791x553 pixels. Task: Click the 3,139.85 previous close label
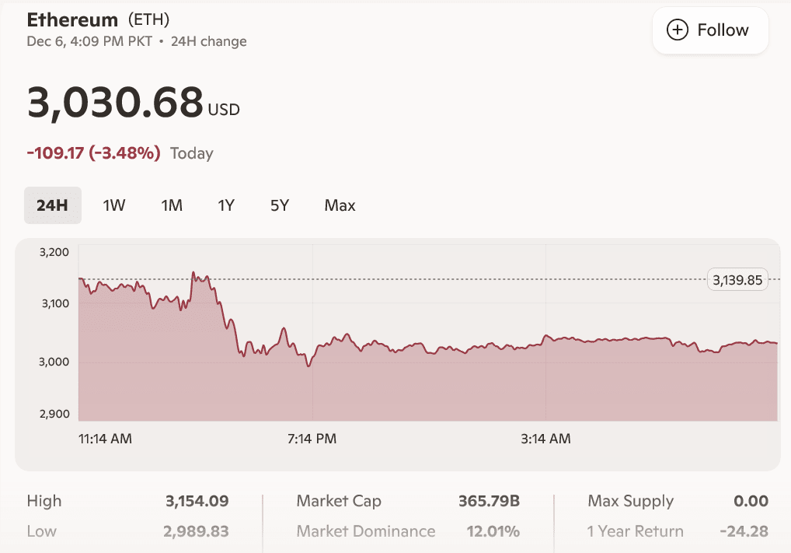(737, 280)
